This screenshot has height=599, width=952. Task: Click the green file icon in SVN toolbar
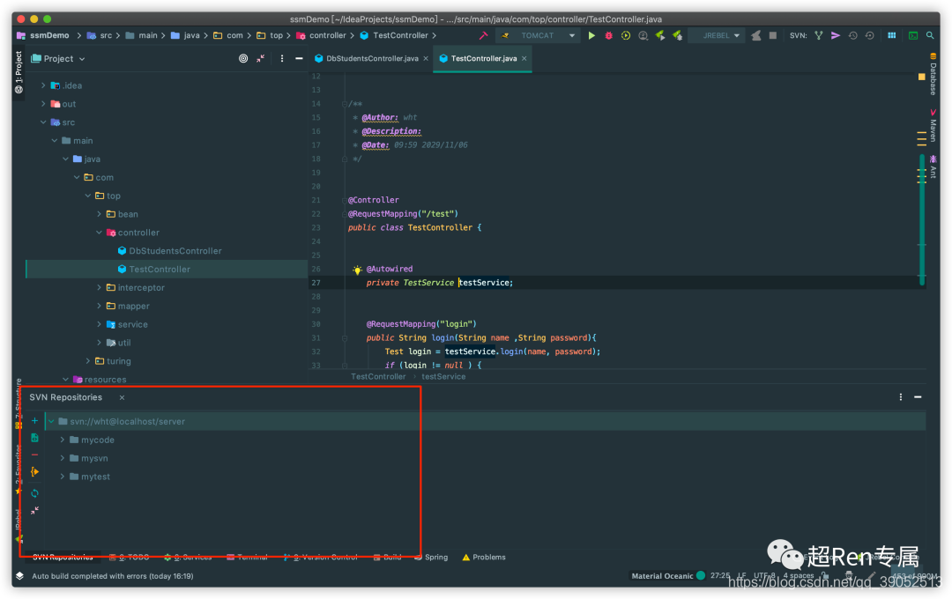point(34,438)
